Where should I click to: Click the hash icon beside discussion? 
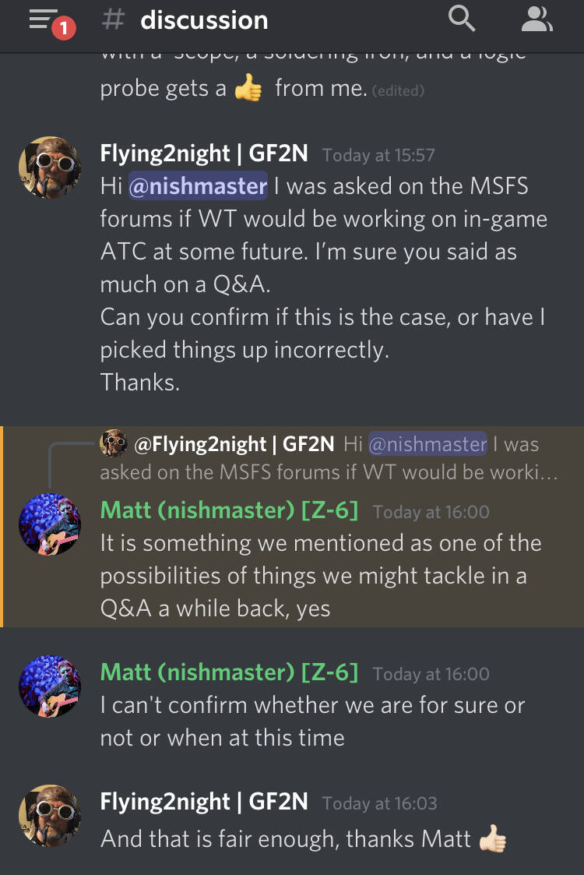114,20
